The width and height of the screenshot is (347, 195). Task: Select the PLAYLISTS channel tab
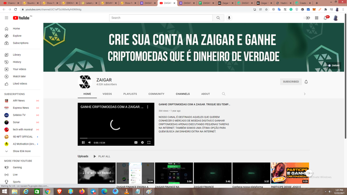[x=130, y=94]
